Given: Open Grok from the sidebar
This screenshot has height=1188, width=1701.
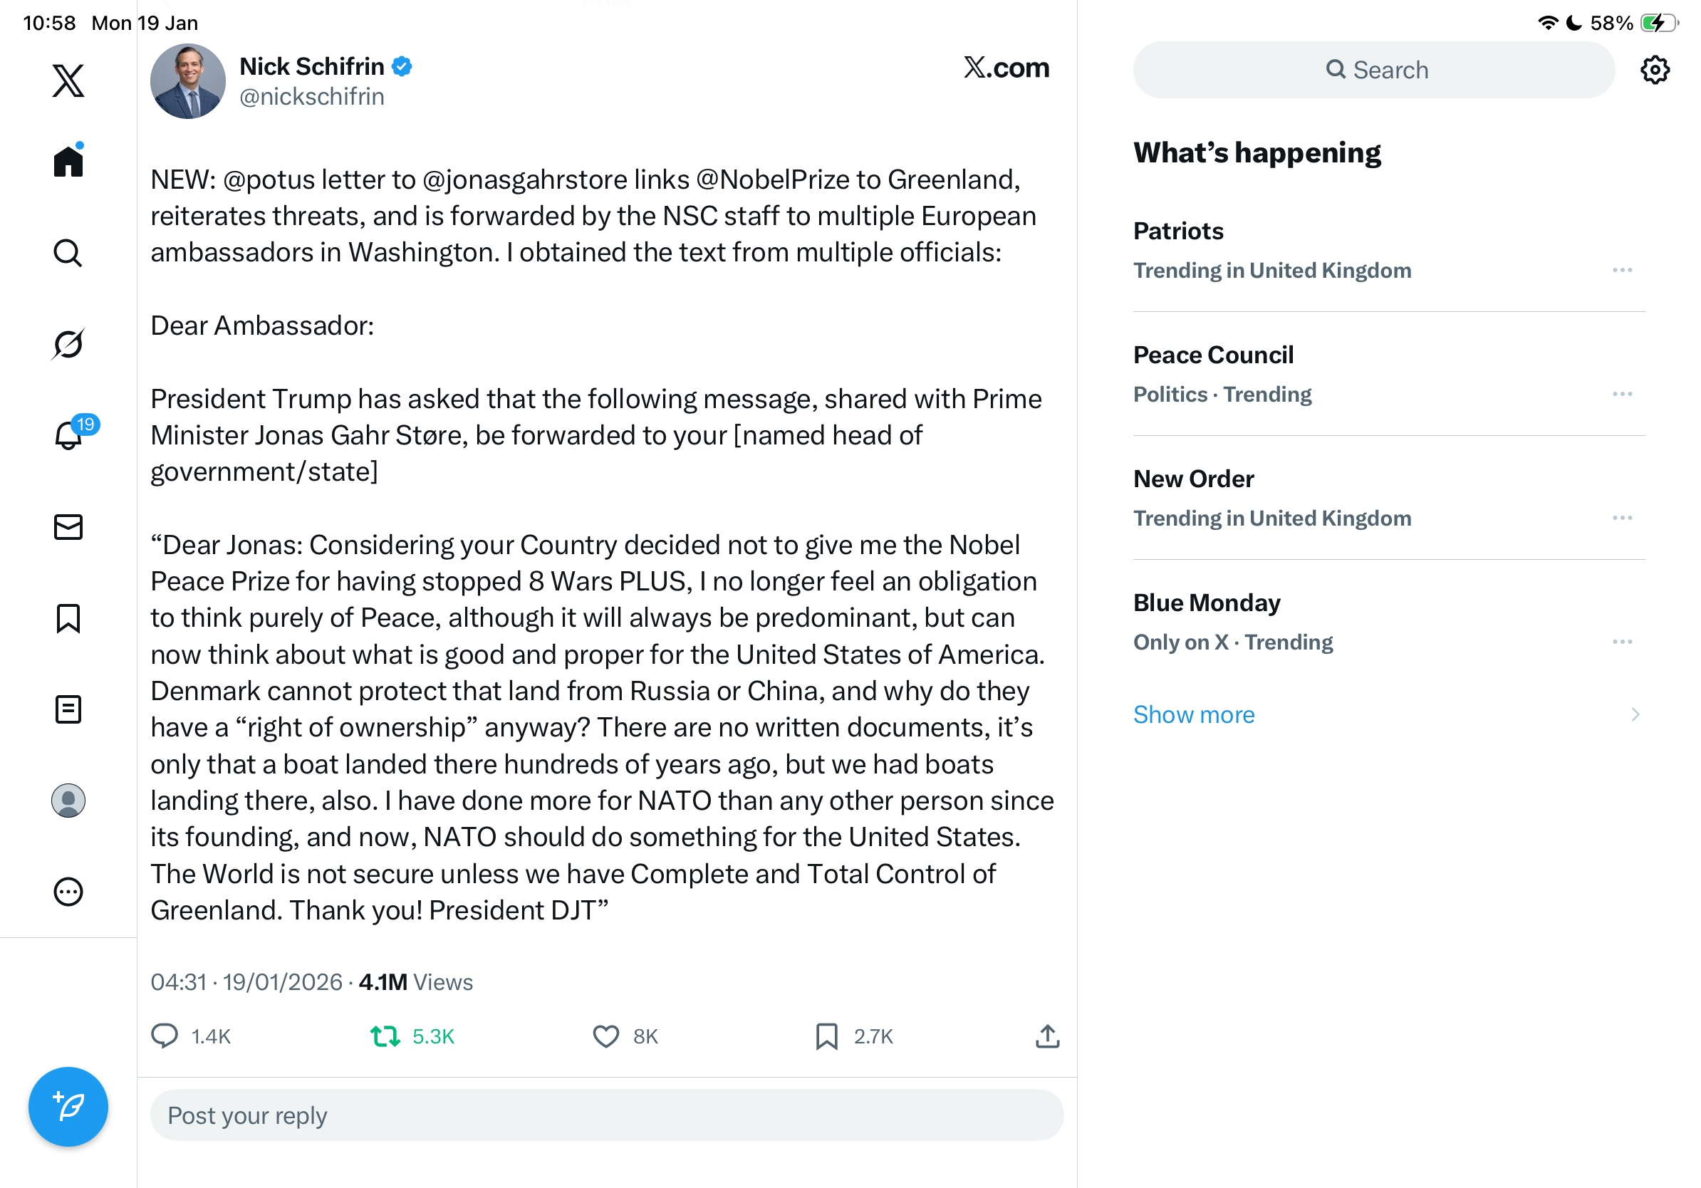Looking at the screenshot, I should tap(68, 344).
